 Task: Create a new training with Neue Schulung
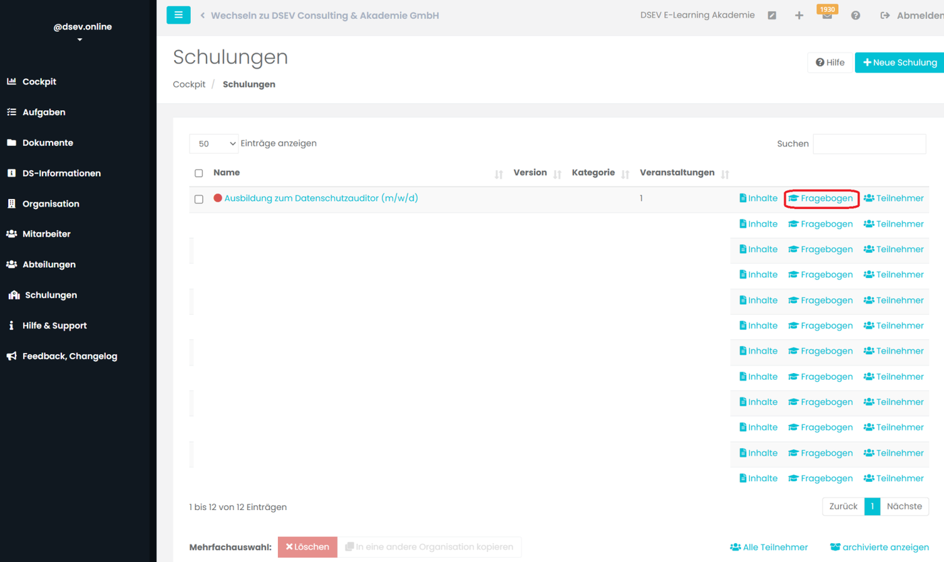click(900, 63)
